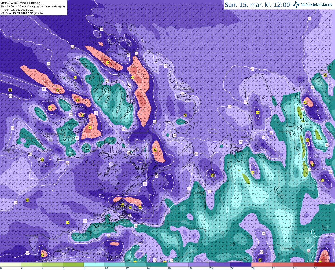335x270 pixels.
Task: Select the 14–16 m/s legend swatch
Action: click(157, 264)
